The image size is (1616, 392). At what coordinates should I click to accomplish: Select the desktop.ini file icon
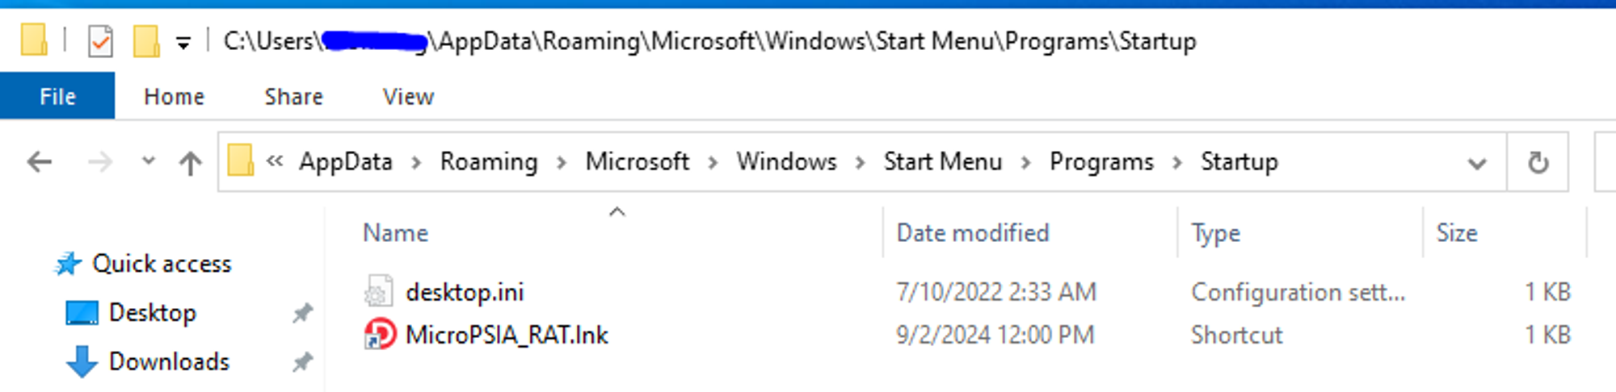pyautogui.click(x=378, y=291)
